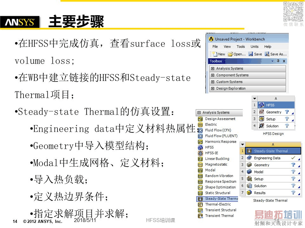The height and width of the screenshot is (228, 305).
Task: Select the Static Structural icon
Action: click(x=200, y=193)
